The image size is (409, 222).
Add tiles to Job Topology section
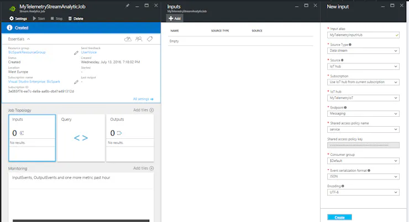(x=143, y=110)
